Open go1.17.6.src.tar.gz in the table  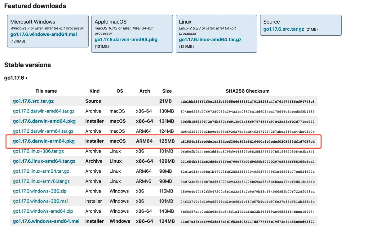click(x=33, y=101)
